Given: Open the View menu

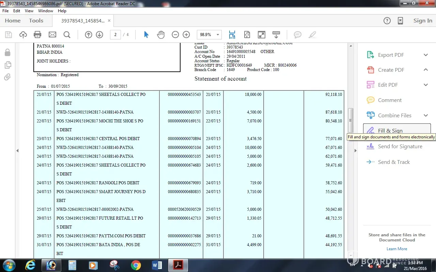Looking at the screenshot, I should click(29, 11).
